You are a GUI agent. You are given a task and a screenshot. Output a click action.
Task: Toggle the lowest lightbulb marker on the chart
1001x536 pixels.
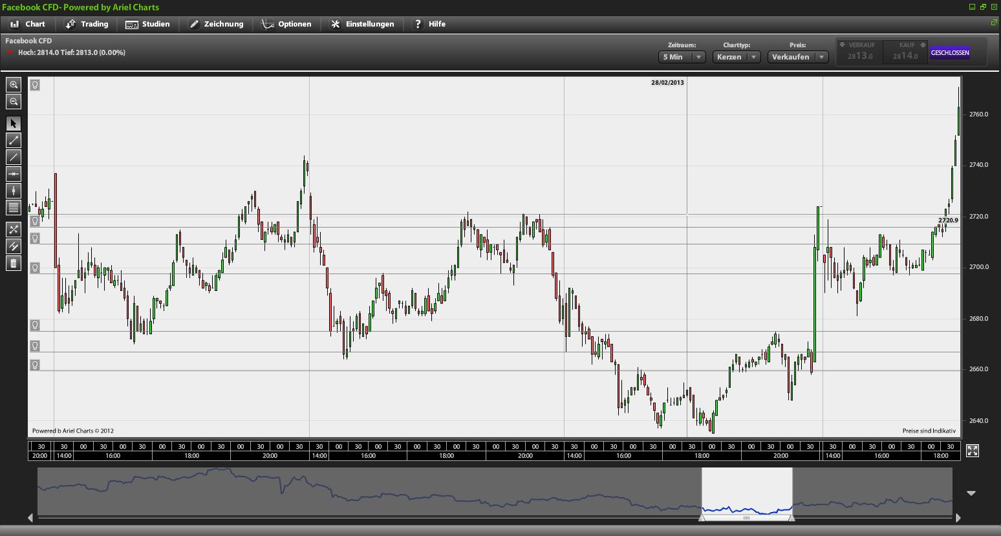[x=35, y=365]
